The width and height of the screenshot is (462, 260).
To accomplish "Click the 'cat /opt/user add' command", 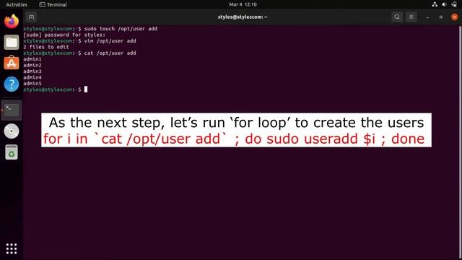I will 110,53.
